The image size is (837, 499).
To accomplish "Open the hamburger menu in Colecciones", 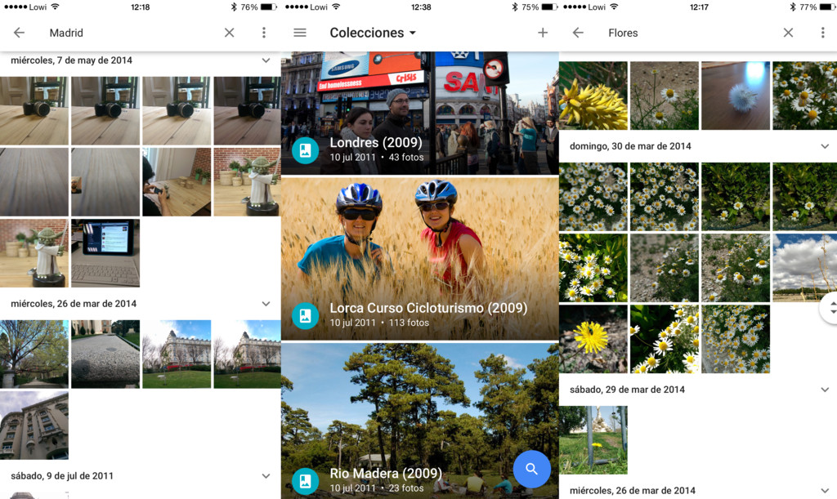I will 300,33.
